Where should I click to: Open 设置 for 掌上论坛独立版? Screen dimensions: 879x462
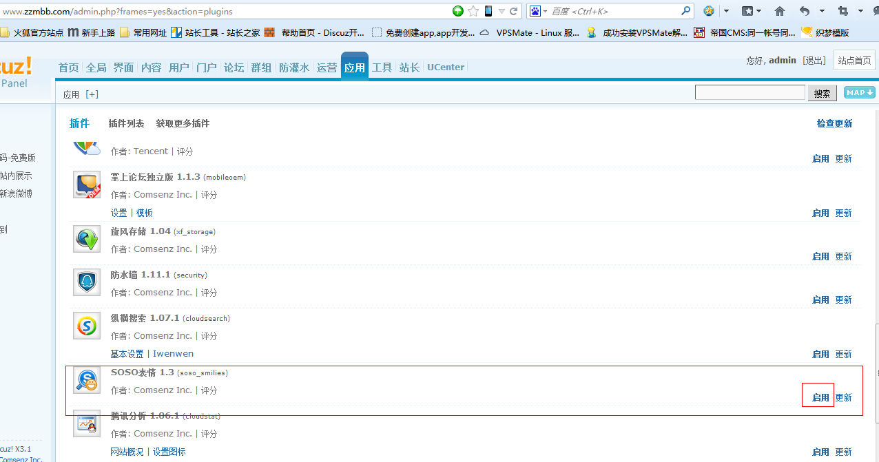coord(119,213)
